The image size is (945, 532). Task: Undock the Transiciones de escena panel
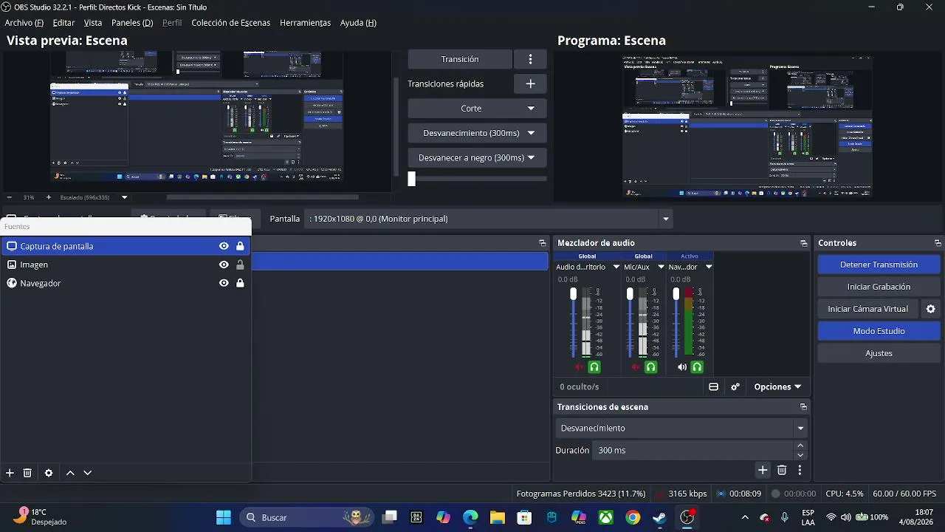click(804, 407)
